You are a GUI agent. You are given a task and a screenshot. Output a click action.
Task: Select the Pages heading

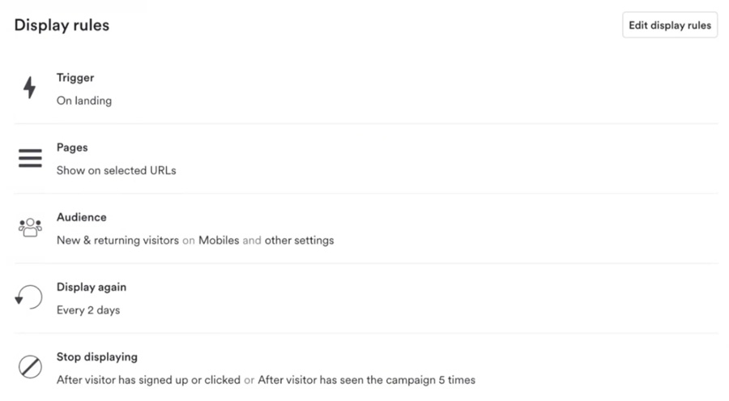click(x=72, y=147)
